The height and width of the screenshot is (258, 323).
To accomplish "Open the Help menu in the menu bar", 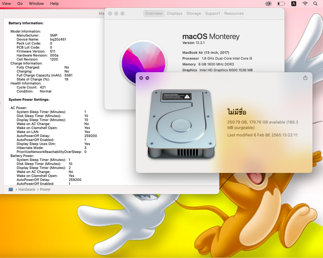I will click(54, 4).
